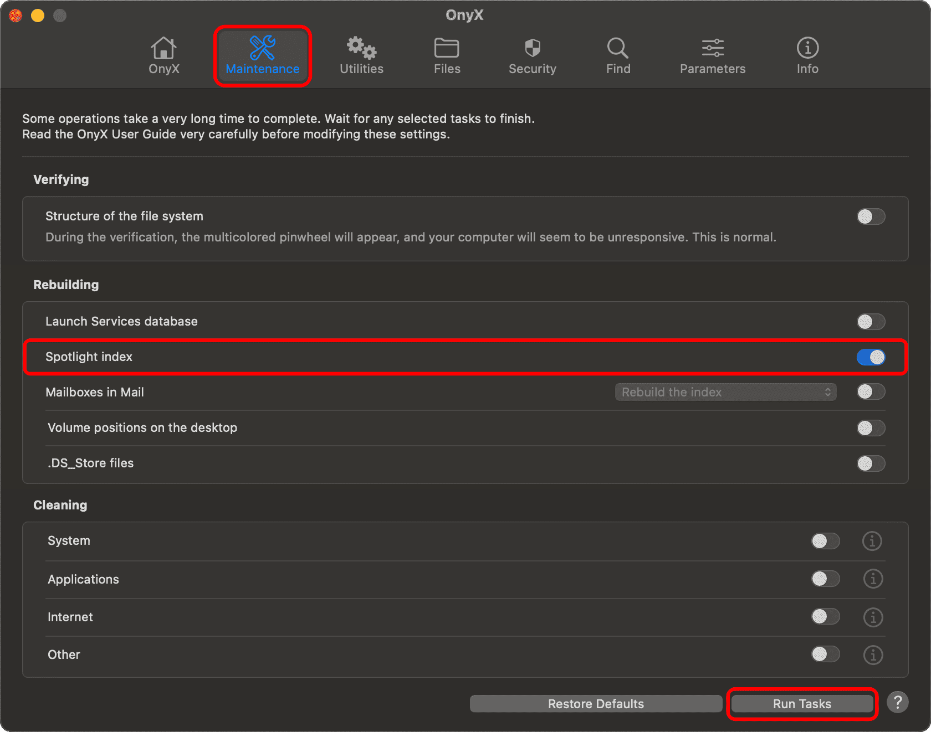Viewport: 931px width, 732px height.
Task: Toggle Volume positions on the desktop
Action: (871, 428)
